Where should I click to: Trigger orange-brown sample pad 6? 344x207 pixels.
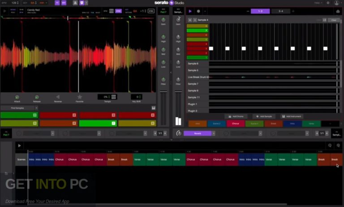pos(59,123)
